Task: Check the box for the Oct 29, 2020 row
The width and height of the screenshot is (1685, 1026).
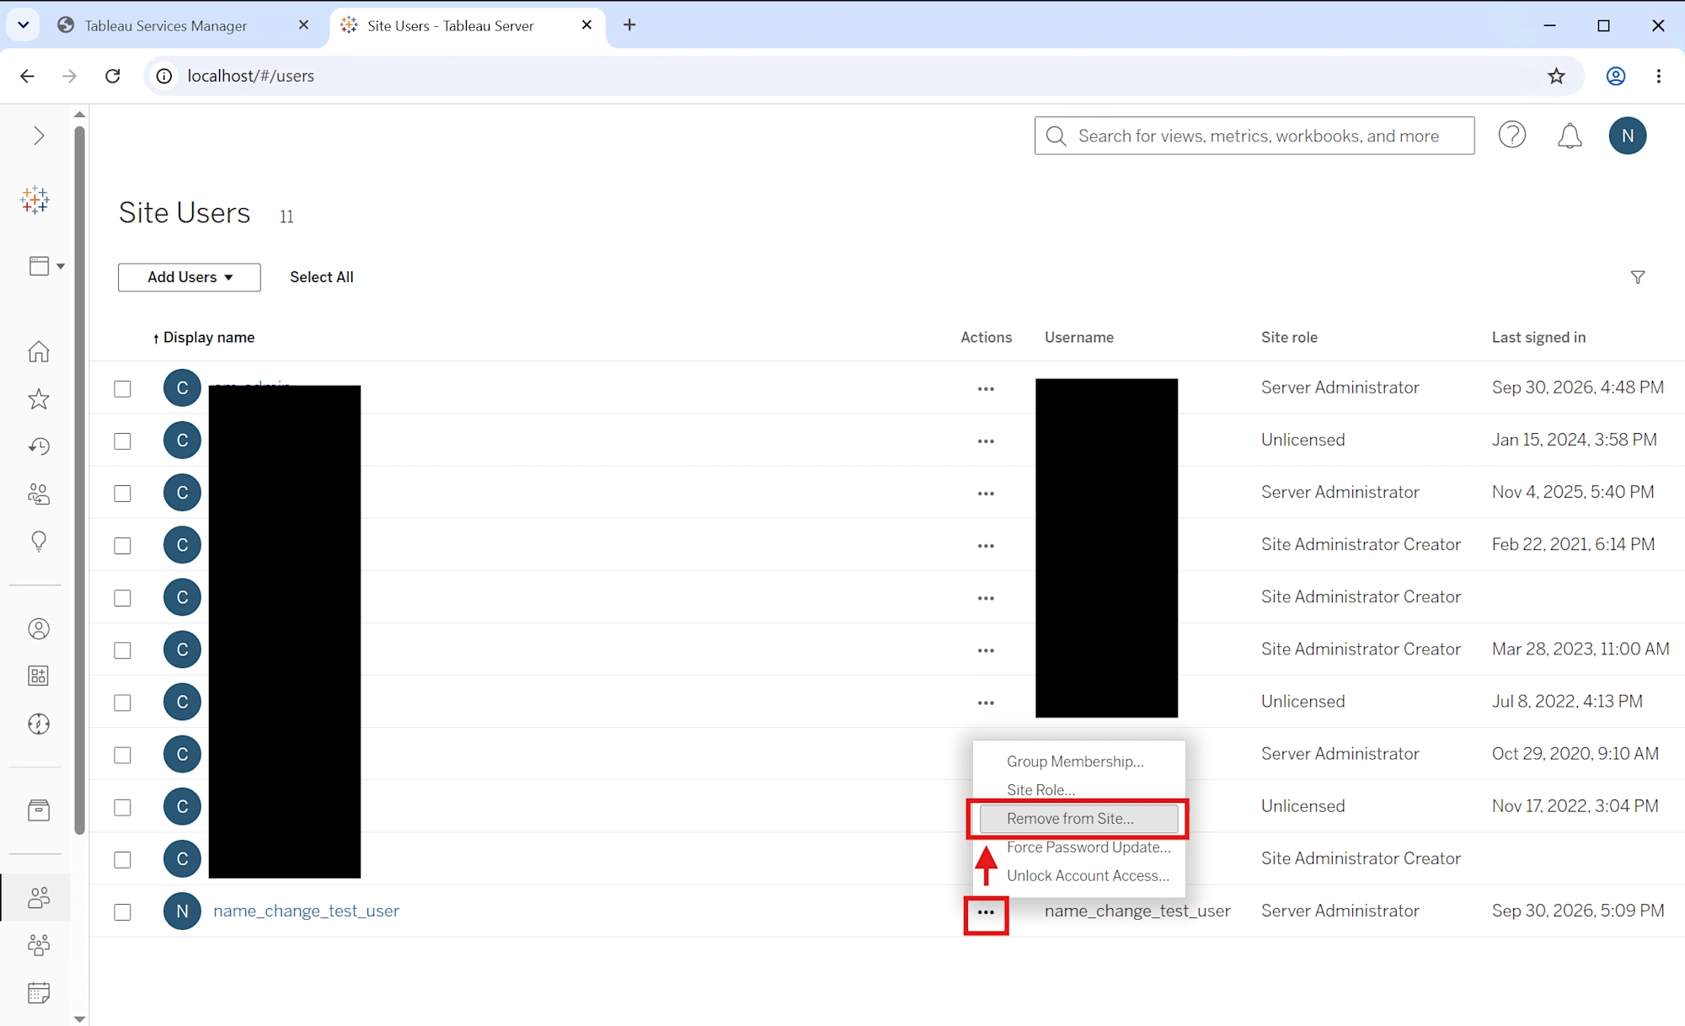Action: point(123,755)
